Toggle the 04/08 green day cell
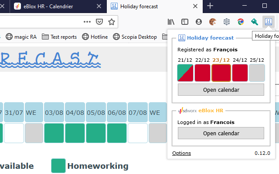 coord(75,133)
